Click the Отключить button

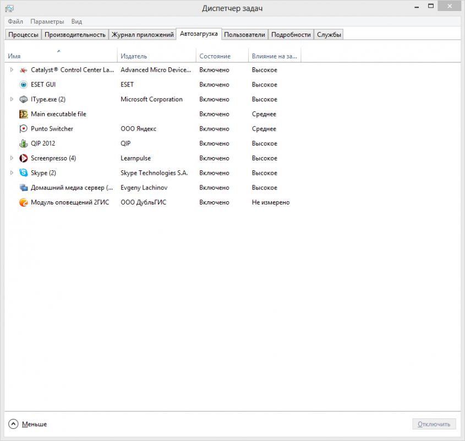click(x=434, y=424)
